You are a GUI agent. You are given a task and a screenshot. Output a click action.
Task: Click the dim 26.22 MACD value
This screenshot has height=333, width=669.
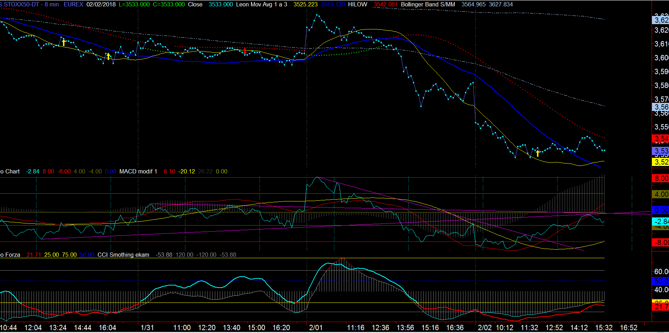[x=206, y=171]
